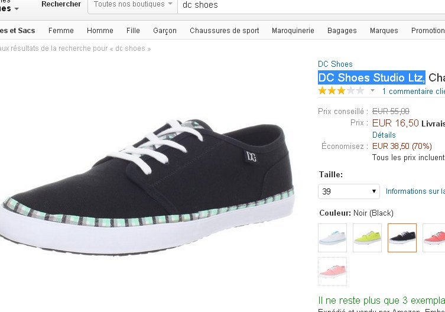Open Toutes nos boutiques category dropdown
The width and height of the screenshot is (445, 312).
(x=133, y=4)
